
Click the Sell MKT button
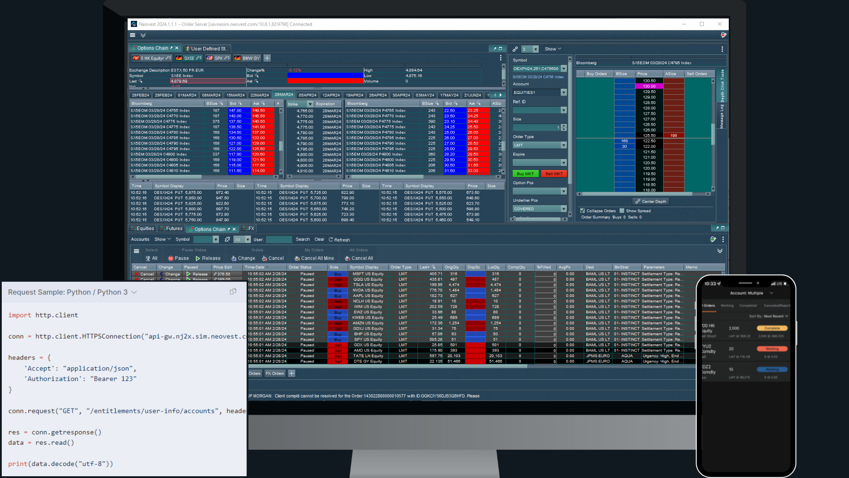[x=554, y=174]
